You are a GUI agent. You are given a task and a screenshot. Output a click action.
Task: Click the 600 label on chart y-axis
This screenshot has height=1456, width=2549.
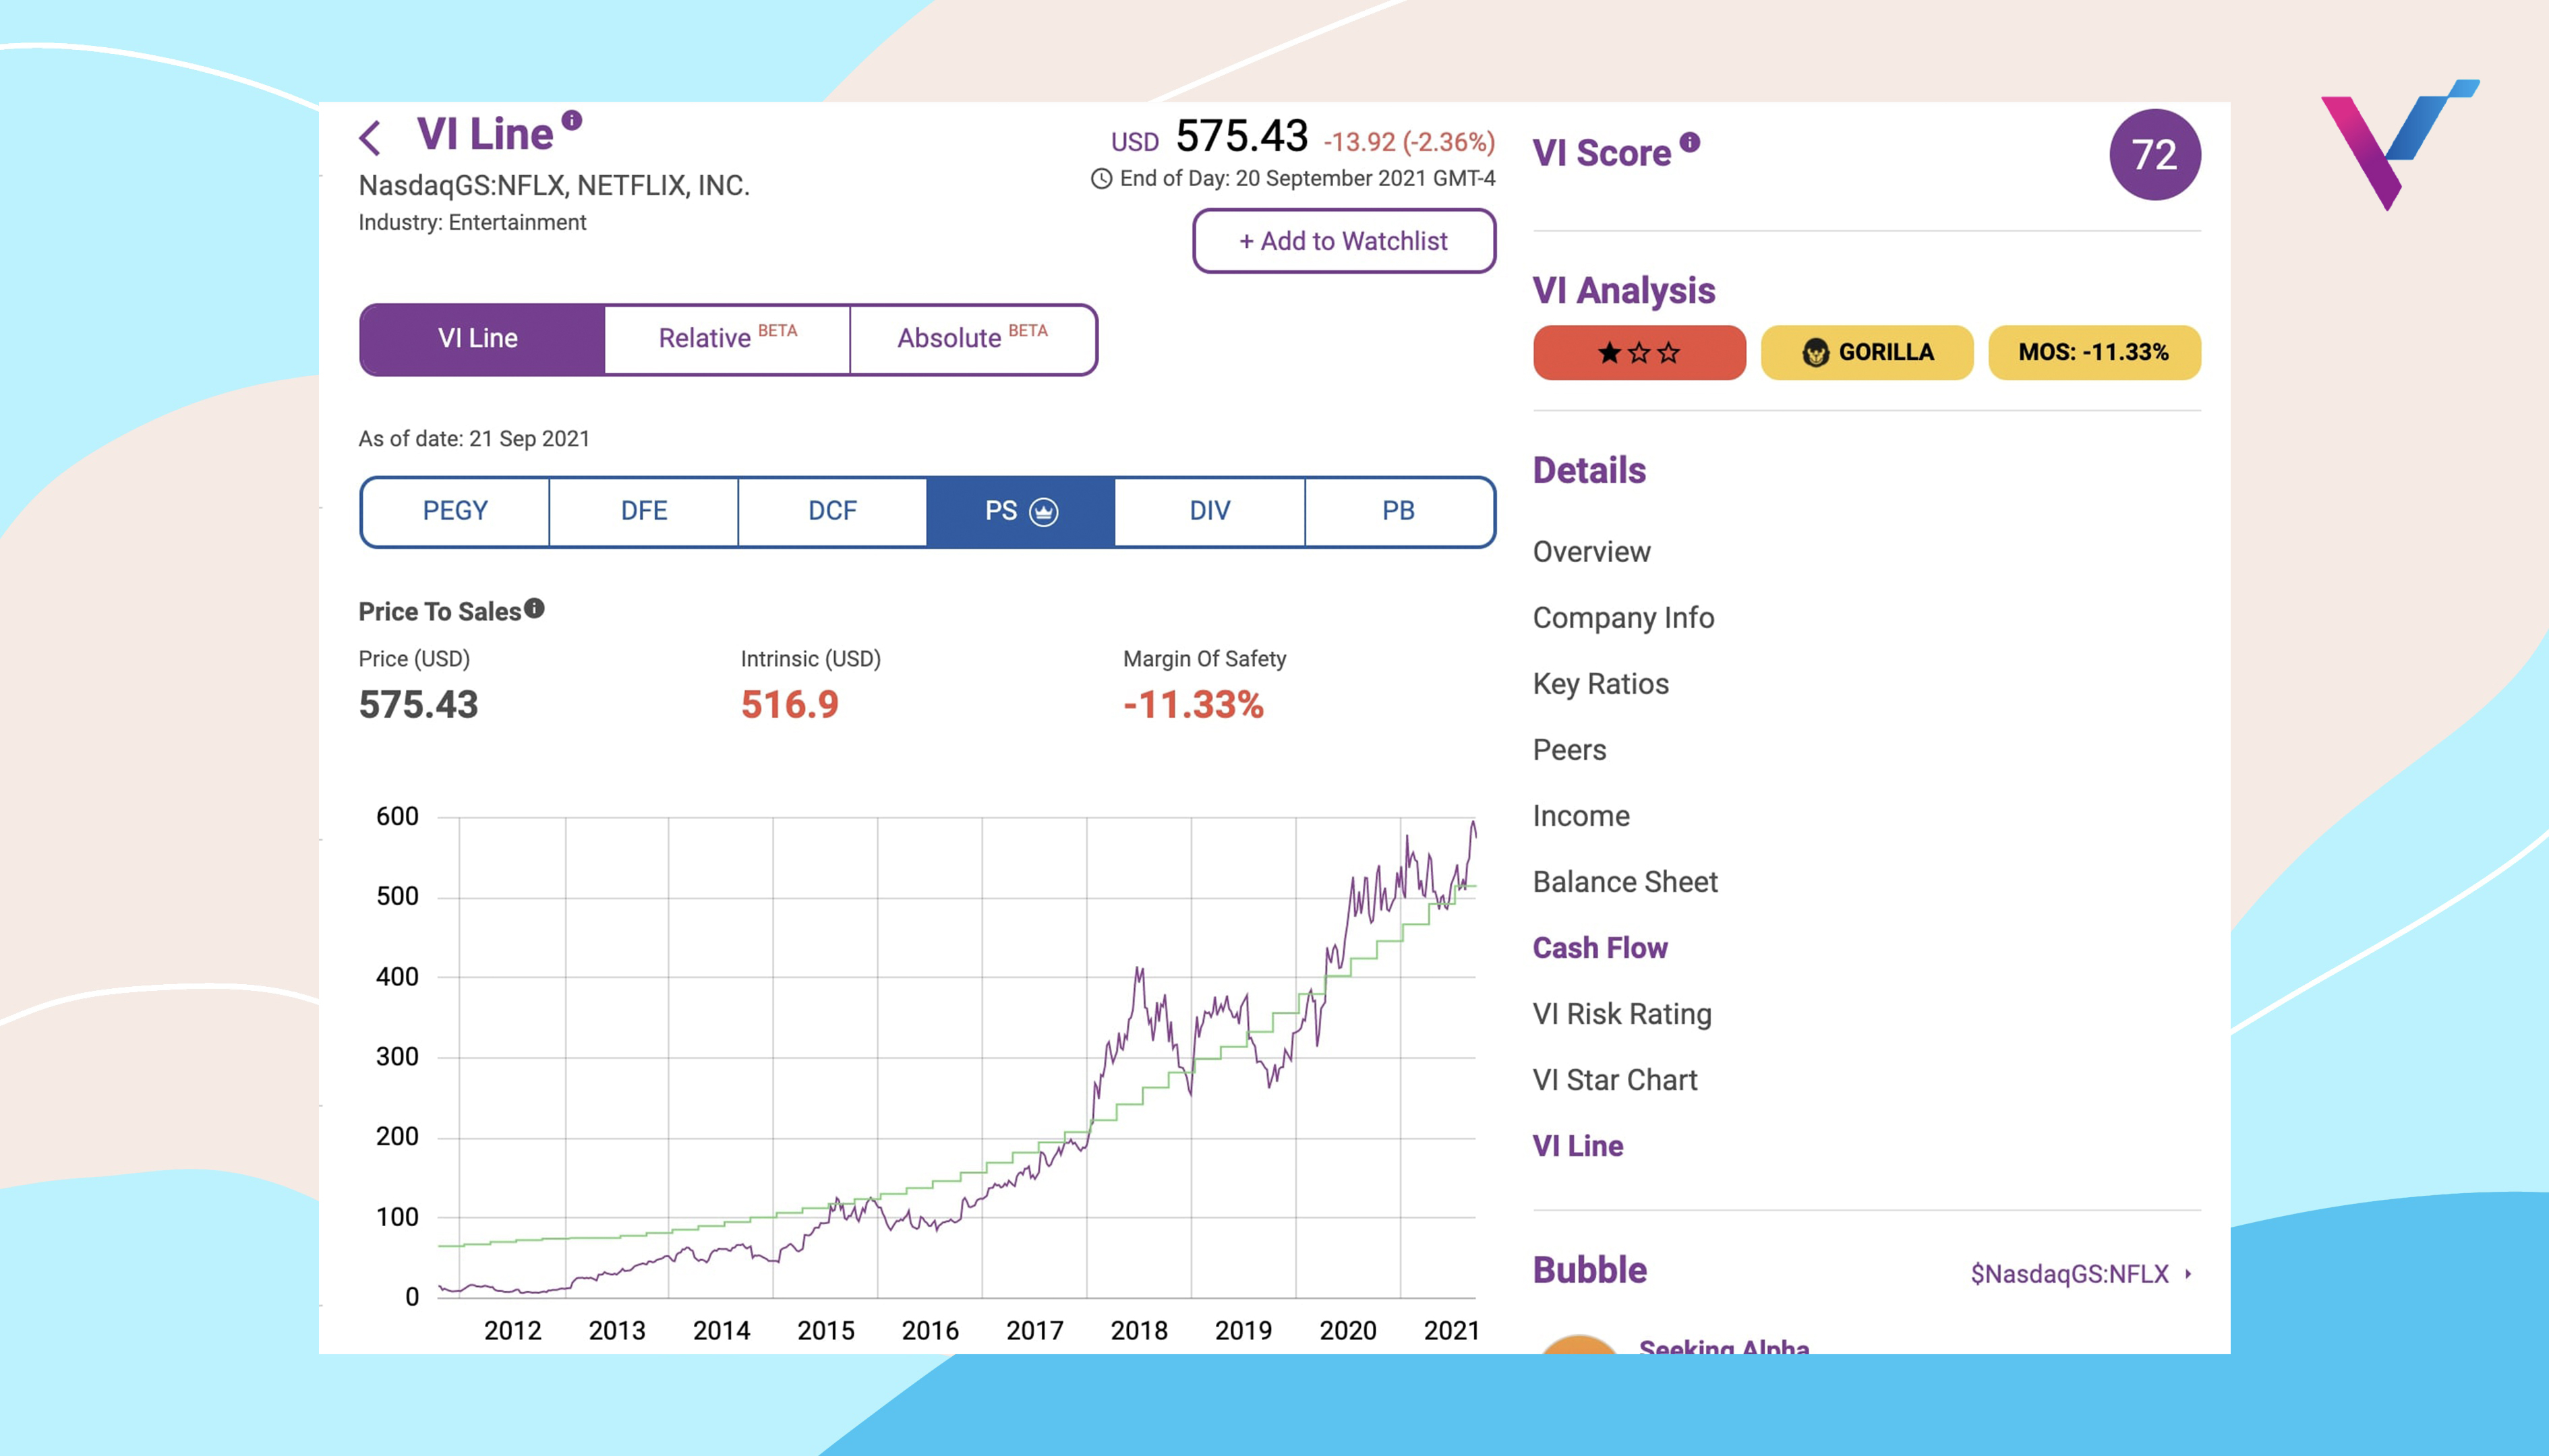click(397, 816)
